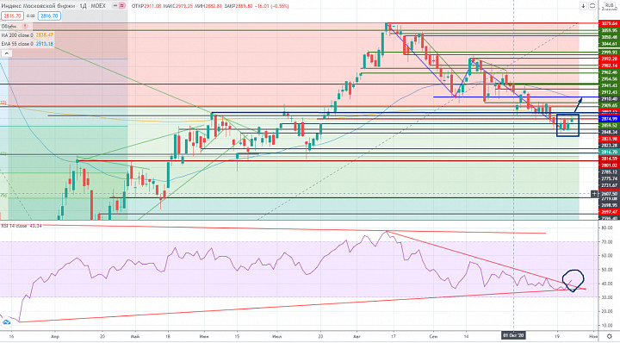
Task: Click the green 3059.95 price level label
Action: [609, 30]
